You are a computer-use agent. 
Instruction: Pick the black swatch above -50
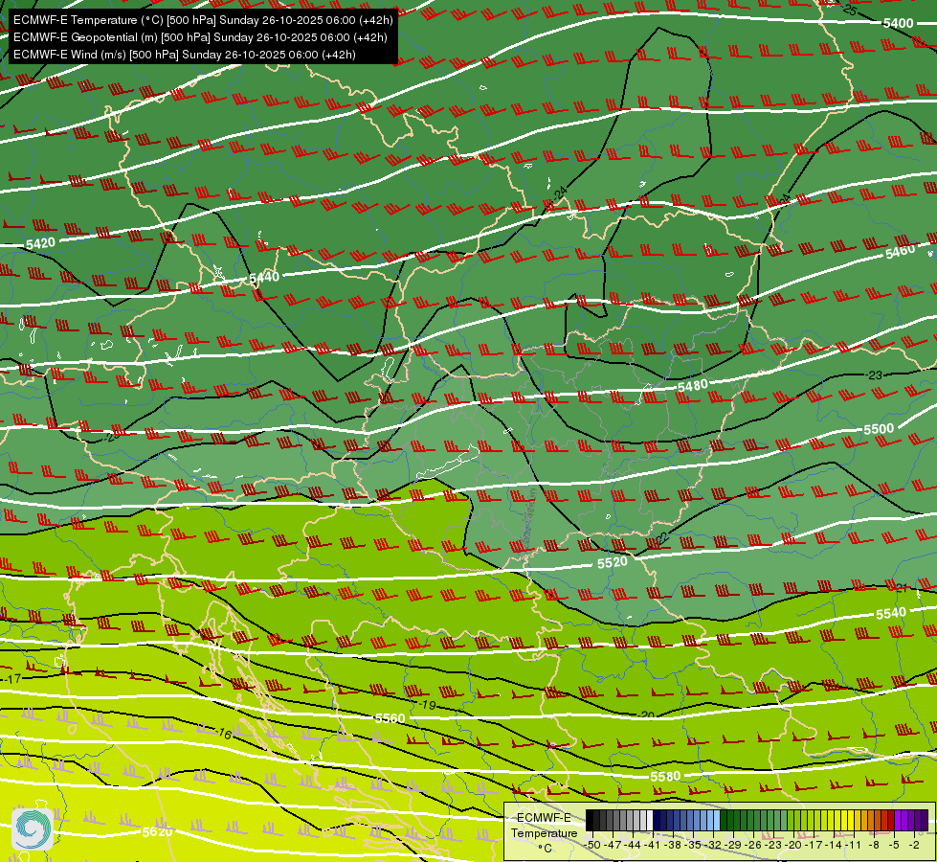pyautogui.click(x=590, y=820)
